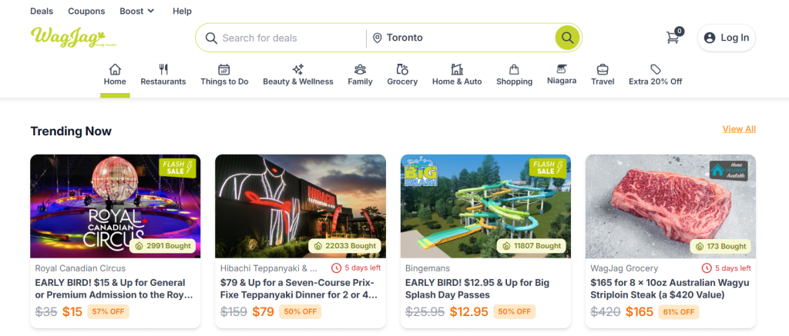The width and height of the screenshot is (789, 336).
Task: Click the green search magnifier button
Action: 567,38
